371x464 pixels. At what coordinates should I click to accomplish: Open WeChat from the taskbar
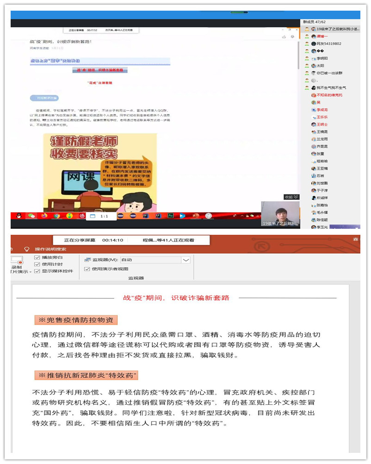coord(31,216)
